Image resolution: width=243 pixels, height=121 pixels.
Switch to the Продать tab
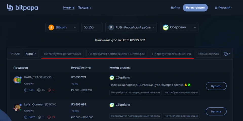(84, 8)
